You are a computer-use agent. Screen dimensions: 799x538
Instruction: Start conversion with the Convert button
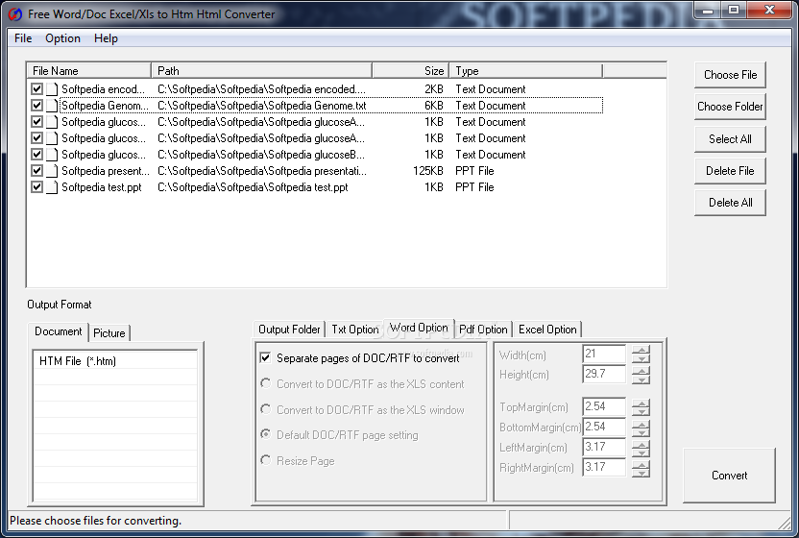pos(729,476)
